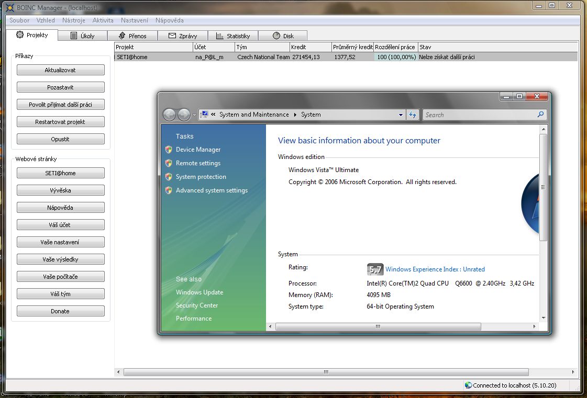Open the recent pages dropdown arrow

point(194,115)
